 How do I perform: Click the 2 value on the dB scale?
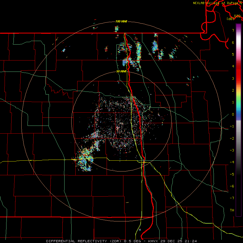233,90
